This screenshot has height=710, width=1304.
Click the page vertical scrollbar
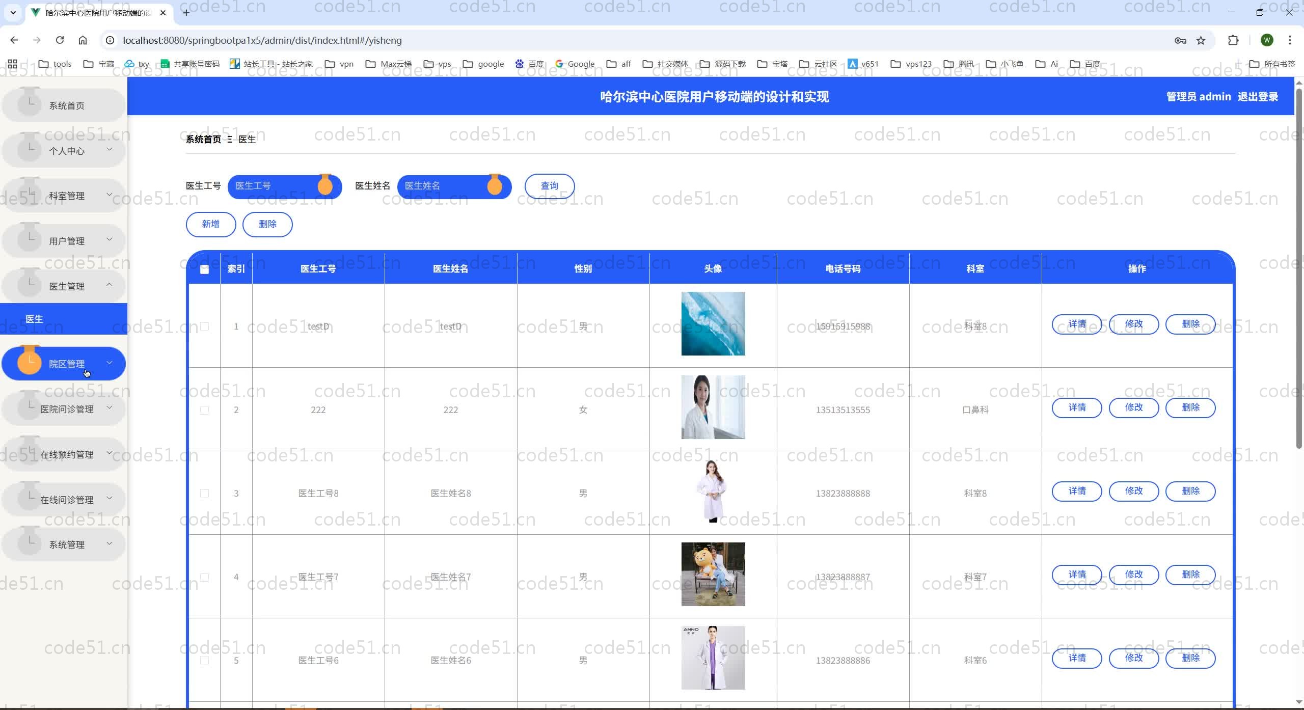[1298, 265]
